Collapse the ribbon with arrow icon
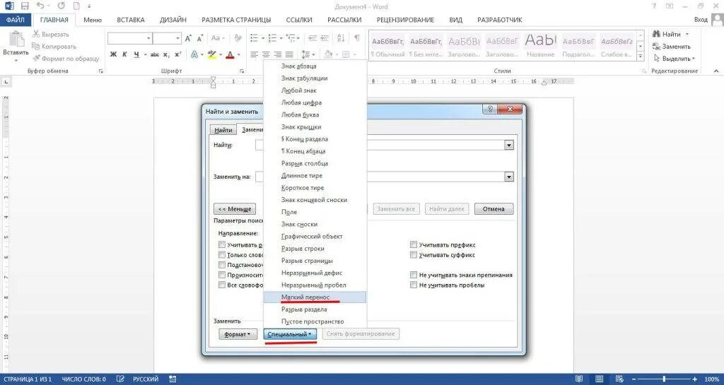The width and height of the screenshot is (724, 385). tap(716, 71)
